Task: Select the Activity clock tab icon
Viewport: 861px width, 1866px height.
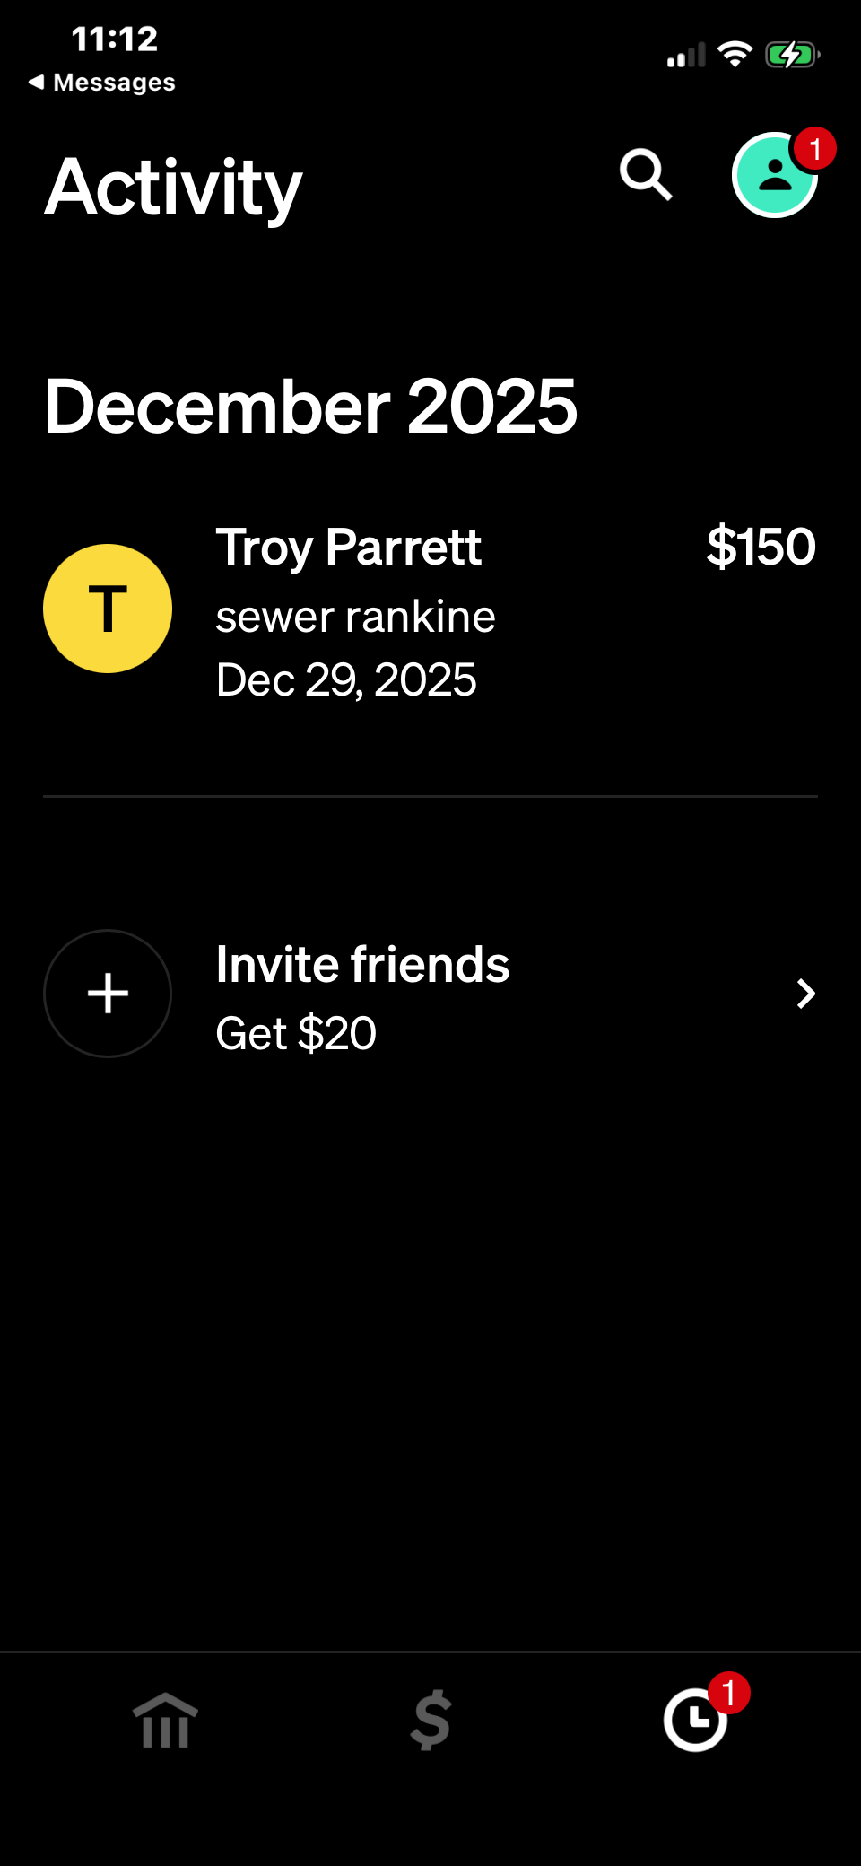Action: (x=694, y=1721)
